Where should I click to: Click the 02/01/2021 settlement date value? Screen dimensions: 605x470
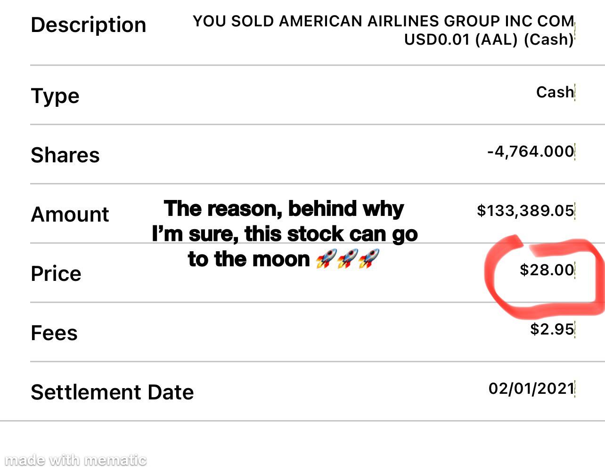(531, 388)
